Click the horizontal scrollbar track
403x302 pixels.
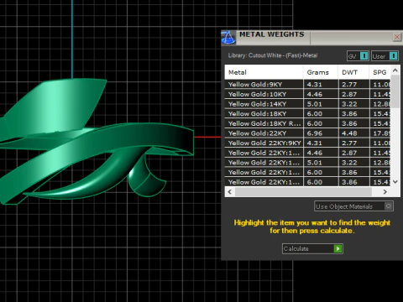[x=303, y=192]
